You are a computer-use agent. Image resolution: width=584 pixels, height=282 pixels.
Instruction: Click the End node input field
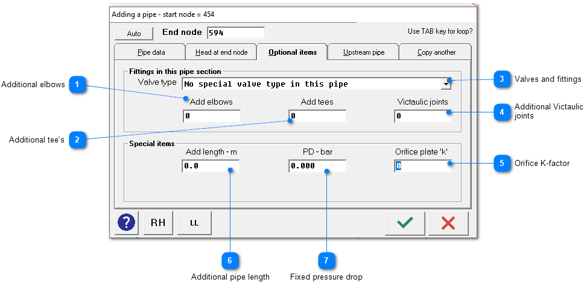point(235,33)
